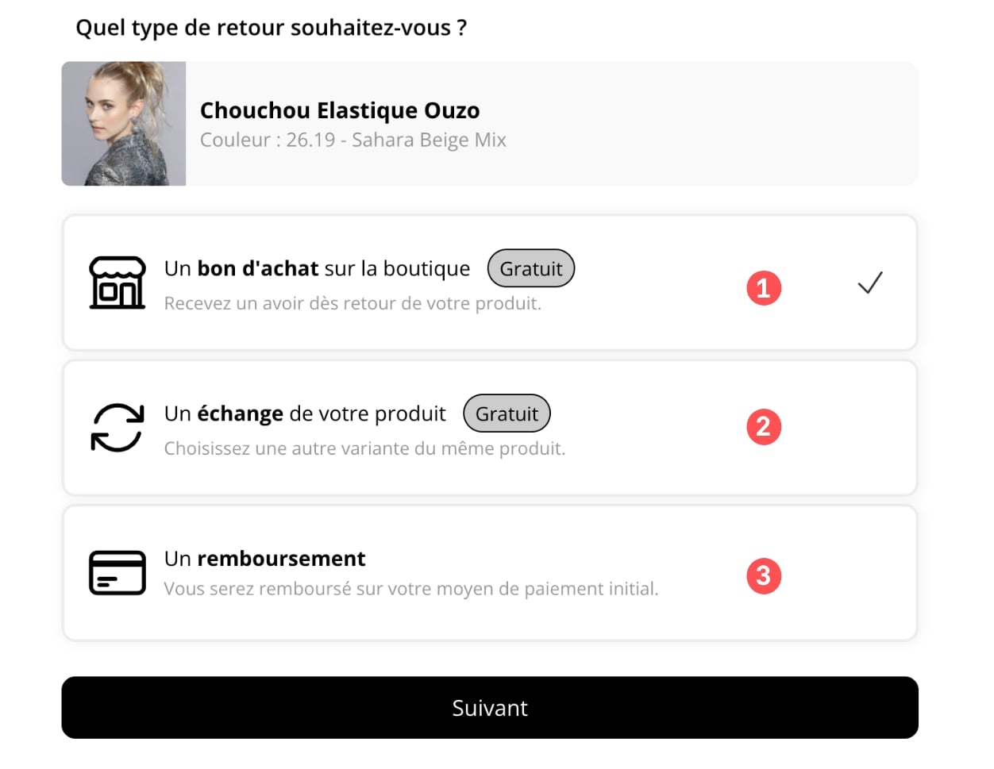Click the red number 2 badge
The height and width of the screenshot is (769, 994).
764,427
